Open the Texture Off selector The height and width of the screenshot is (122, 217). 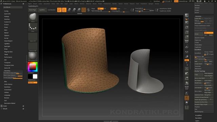[x=33, y=47]
